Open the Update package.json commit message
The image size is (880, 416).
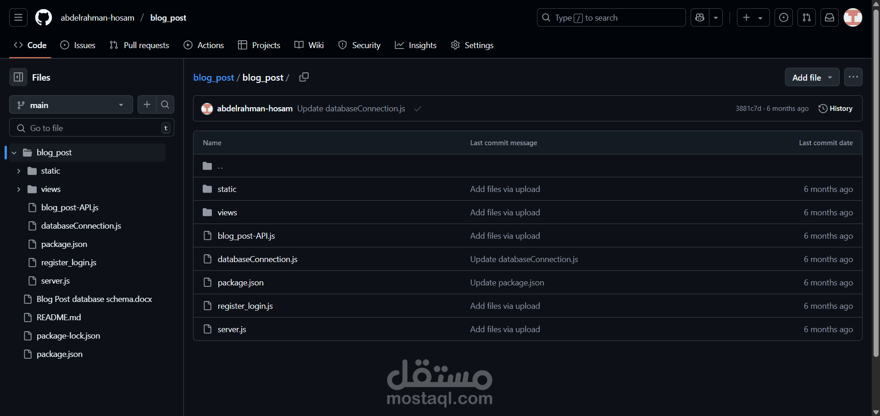click(x=507, y=283)
